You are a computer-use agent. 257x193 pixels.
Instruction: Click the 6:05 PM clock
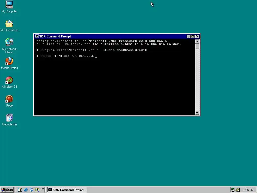248,190
